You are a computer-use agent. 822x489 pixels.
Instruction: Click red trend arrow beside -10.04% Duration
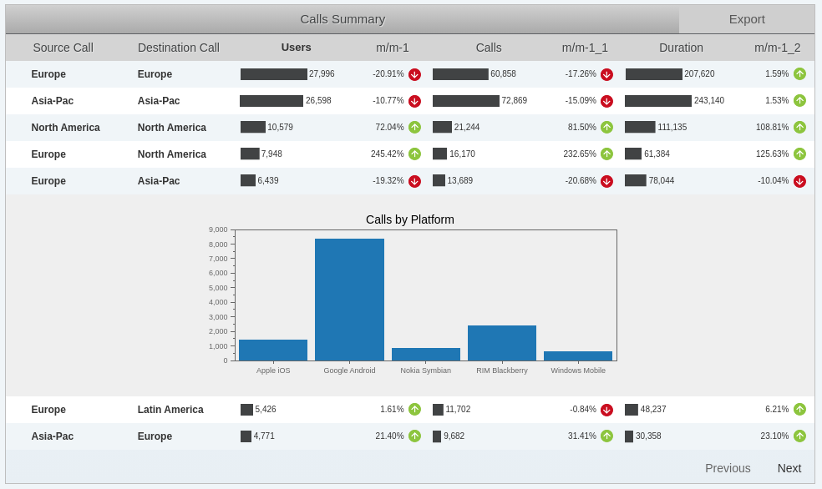[x=799, y=181]
